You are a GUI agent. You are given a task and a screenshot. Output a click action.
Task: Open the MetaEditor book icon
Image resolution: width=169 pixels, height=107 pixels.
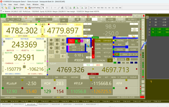[26, 8]
